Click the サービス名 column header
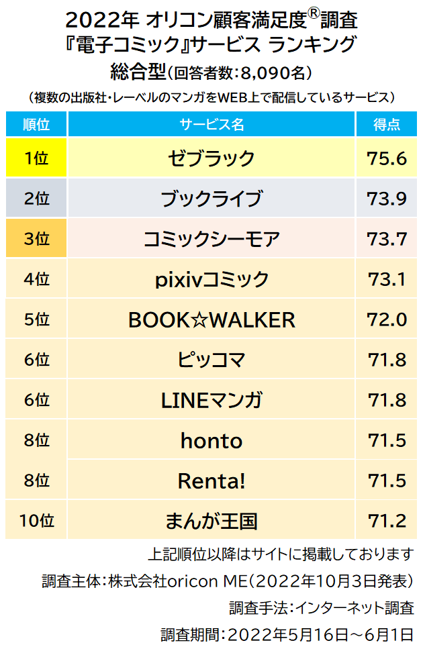Viewport: 423px width, 651px height. (x=211, y=124)
